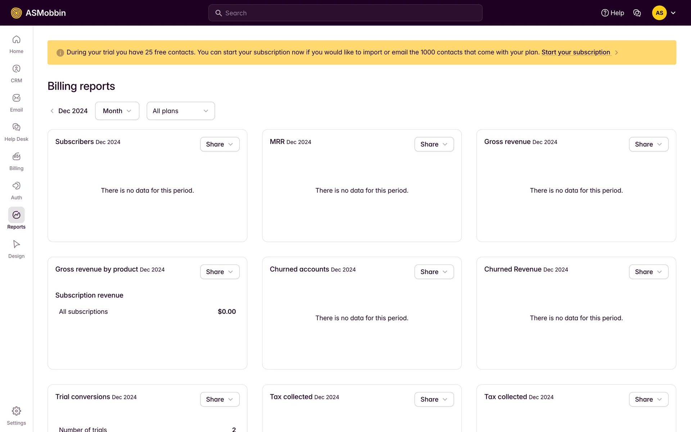Open the AS account avatar menu
This screenshot has width=691, height=432.
[x=659, y=13]
